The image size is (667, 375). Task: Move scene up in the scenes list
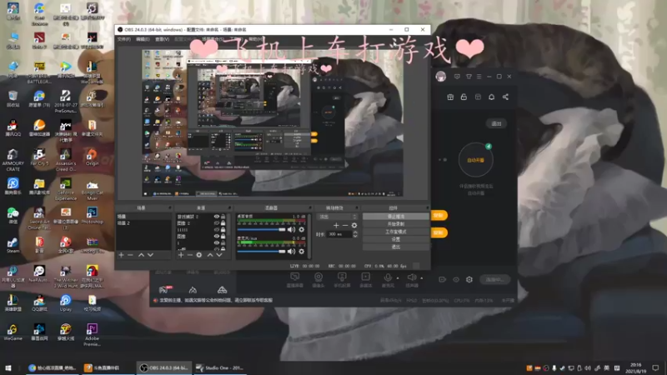click(141, 255)
